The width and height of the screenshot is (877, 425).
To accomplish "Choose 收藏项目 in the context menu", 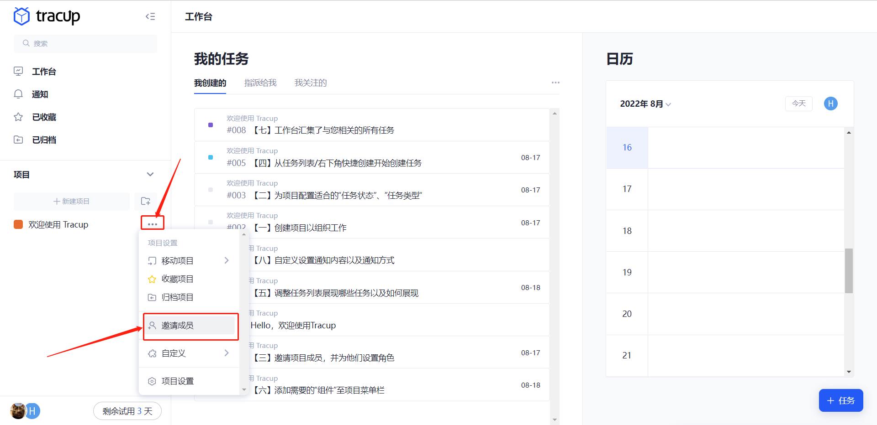I will pyautogui.click(x=177, y=279).
